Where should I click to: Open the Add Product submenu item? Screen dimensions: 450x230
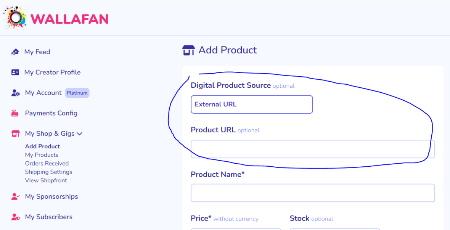pos(42,146)
